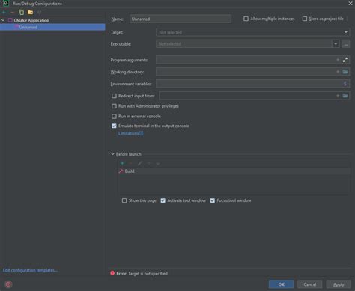This screenshot has height=291, width=355.
Task: Add a before launch task
Action: [x=122, y=163]
